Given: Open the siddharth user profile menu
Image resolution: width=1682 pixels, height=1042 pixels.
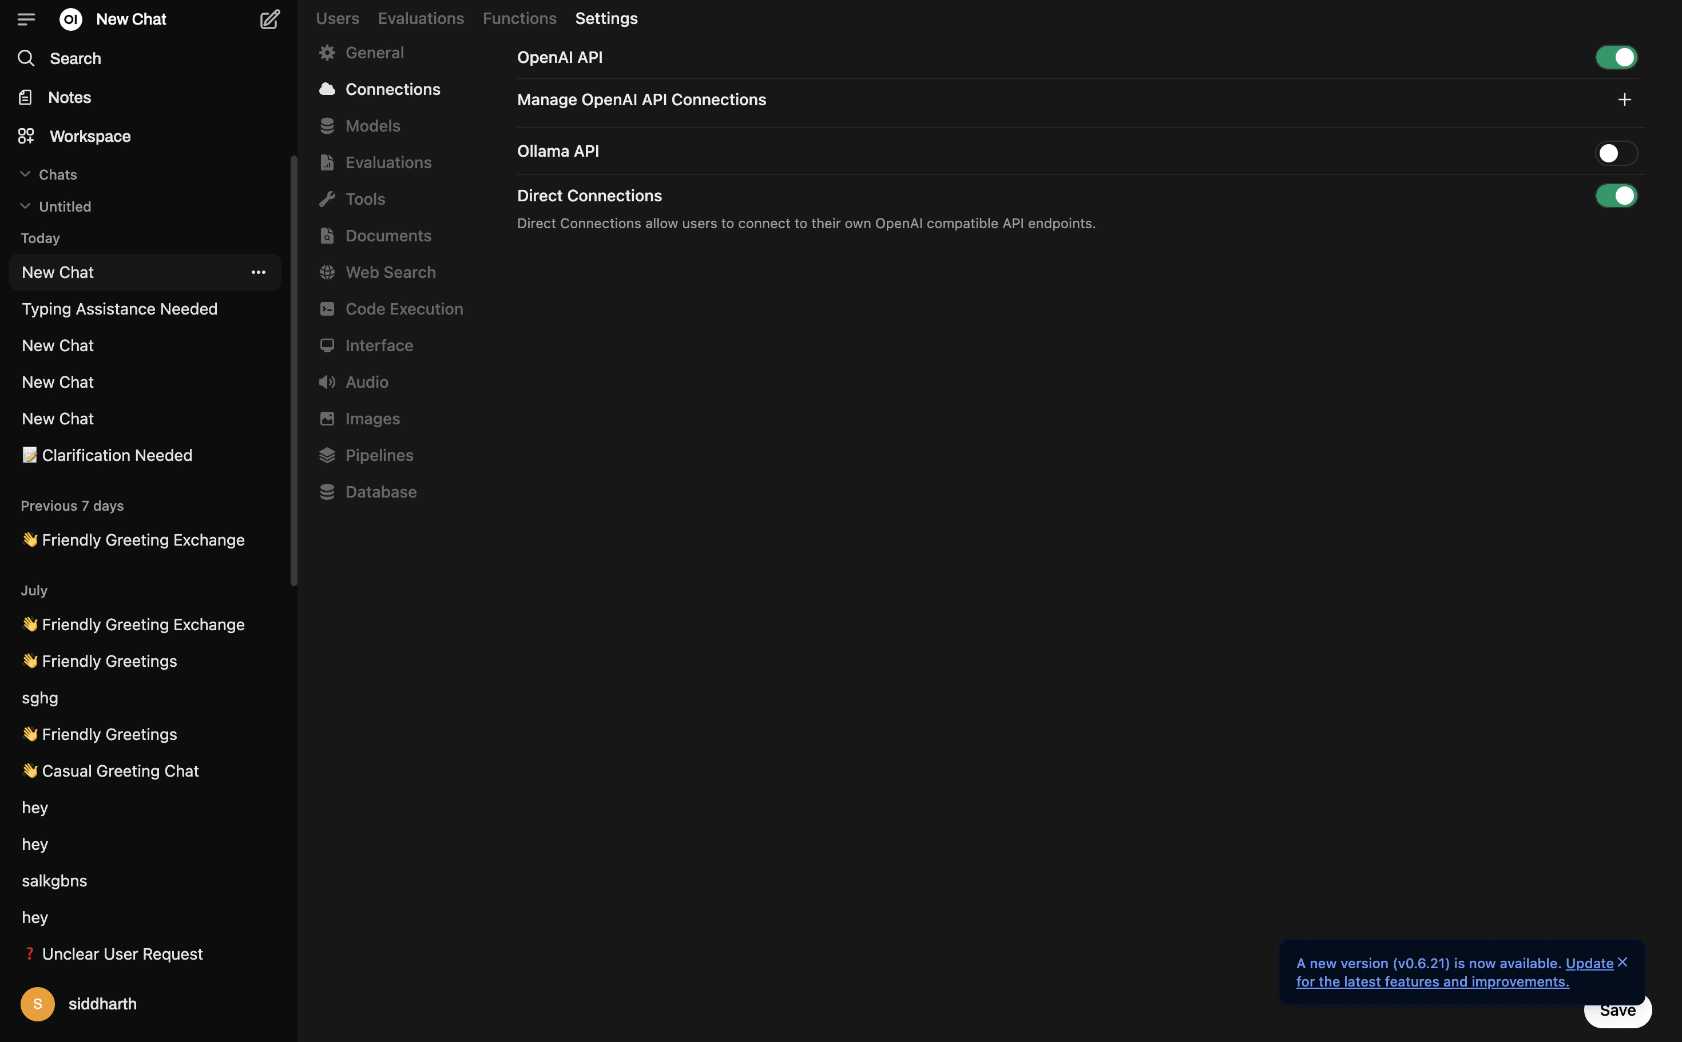Looking at the screenshot, I should click(x=102, y=1004).
